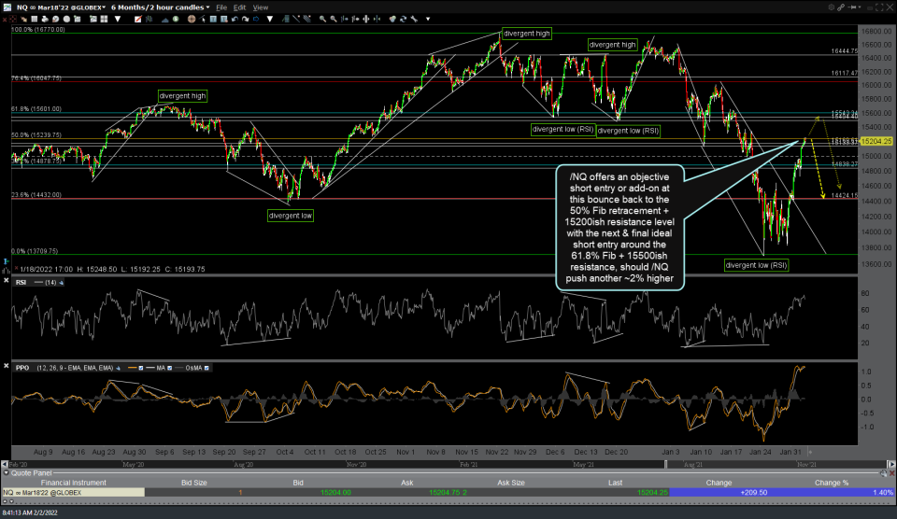Click the Financial Instrument column header
The width and height of the screenshot is (897, 519).
[73, 483]
